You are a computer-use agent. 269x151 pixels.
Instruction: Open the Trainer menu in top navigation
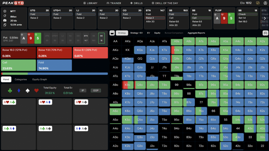click(x=113, y=3)
